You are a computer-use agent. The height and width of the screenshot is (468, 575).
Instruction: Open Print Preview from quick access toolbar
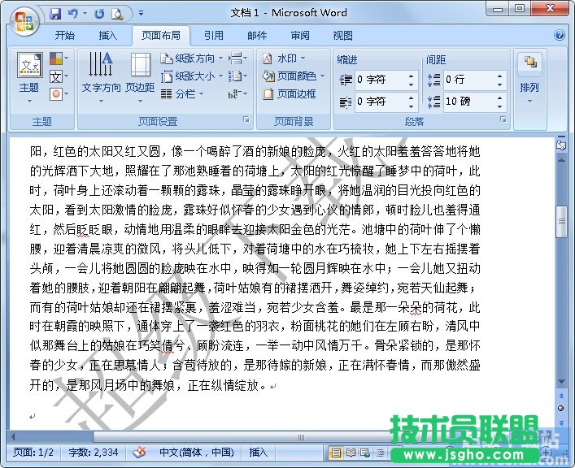coord(117,14)
